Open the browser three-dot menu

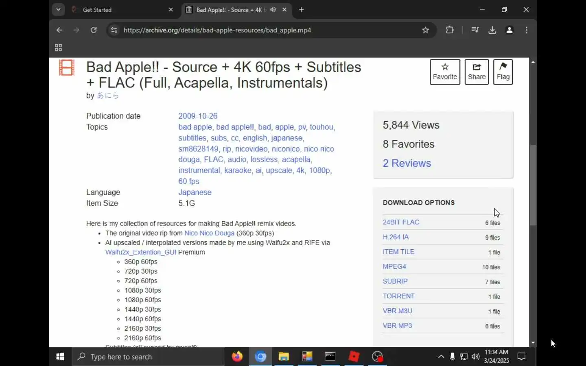(527, 30)
